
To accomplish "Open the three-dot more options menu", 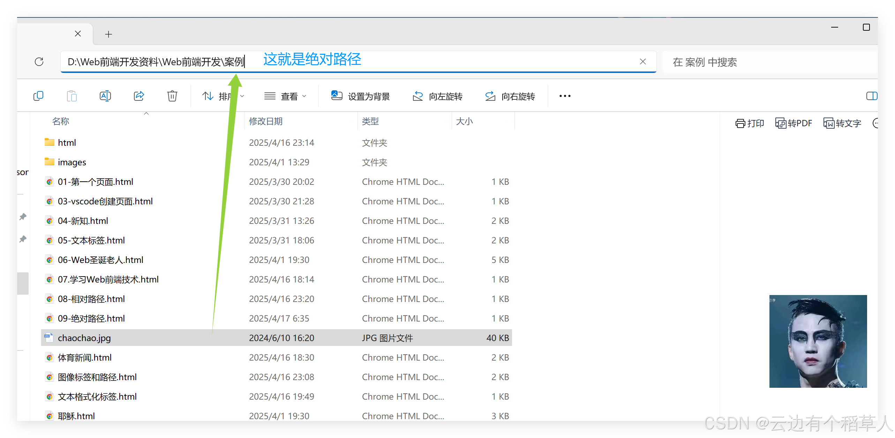I will pyautogui.click(x=565, y=96).
